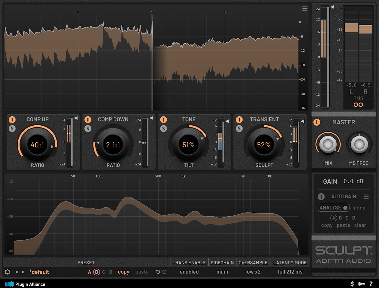Click the MS PROC knob

point(359,144)
